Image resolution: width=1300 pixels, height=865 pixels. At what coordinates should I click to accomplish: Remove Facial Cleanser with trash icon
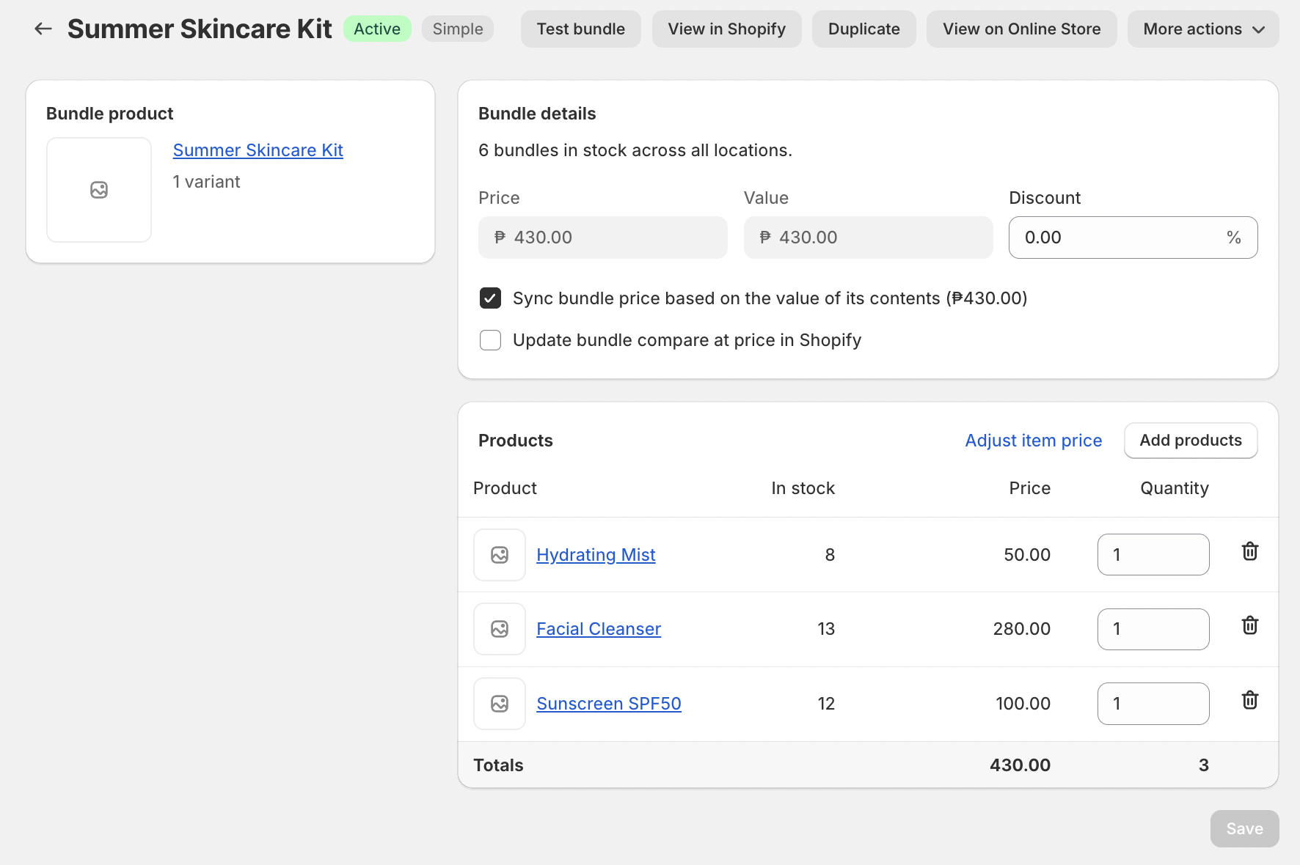(x=1250, y=626)
